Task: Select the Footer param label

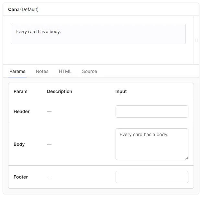Action: 21,177
